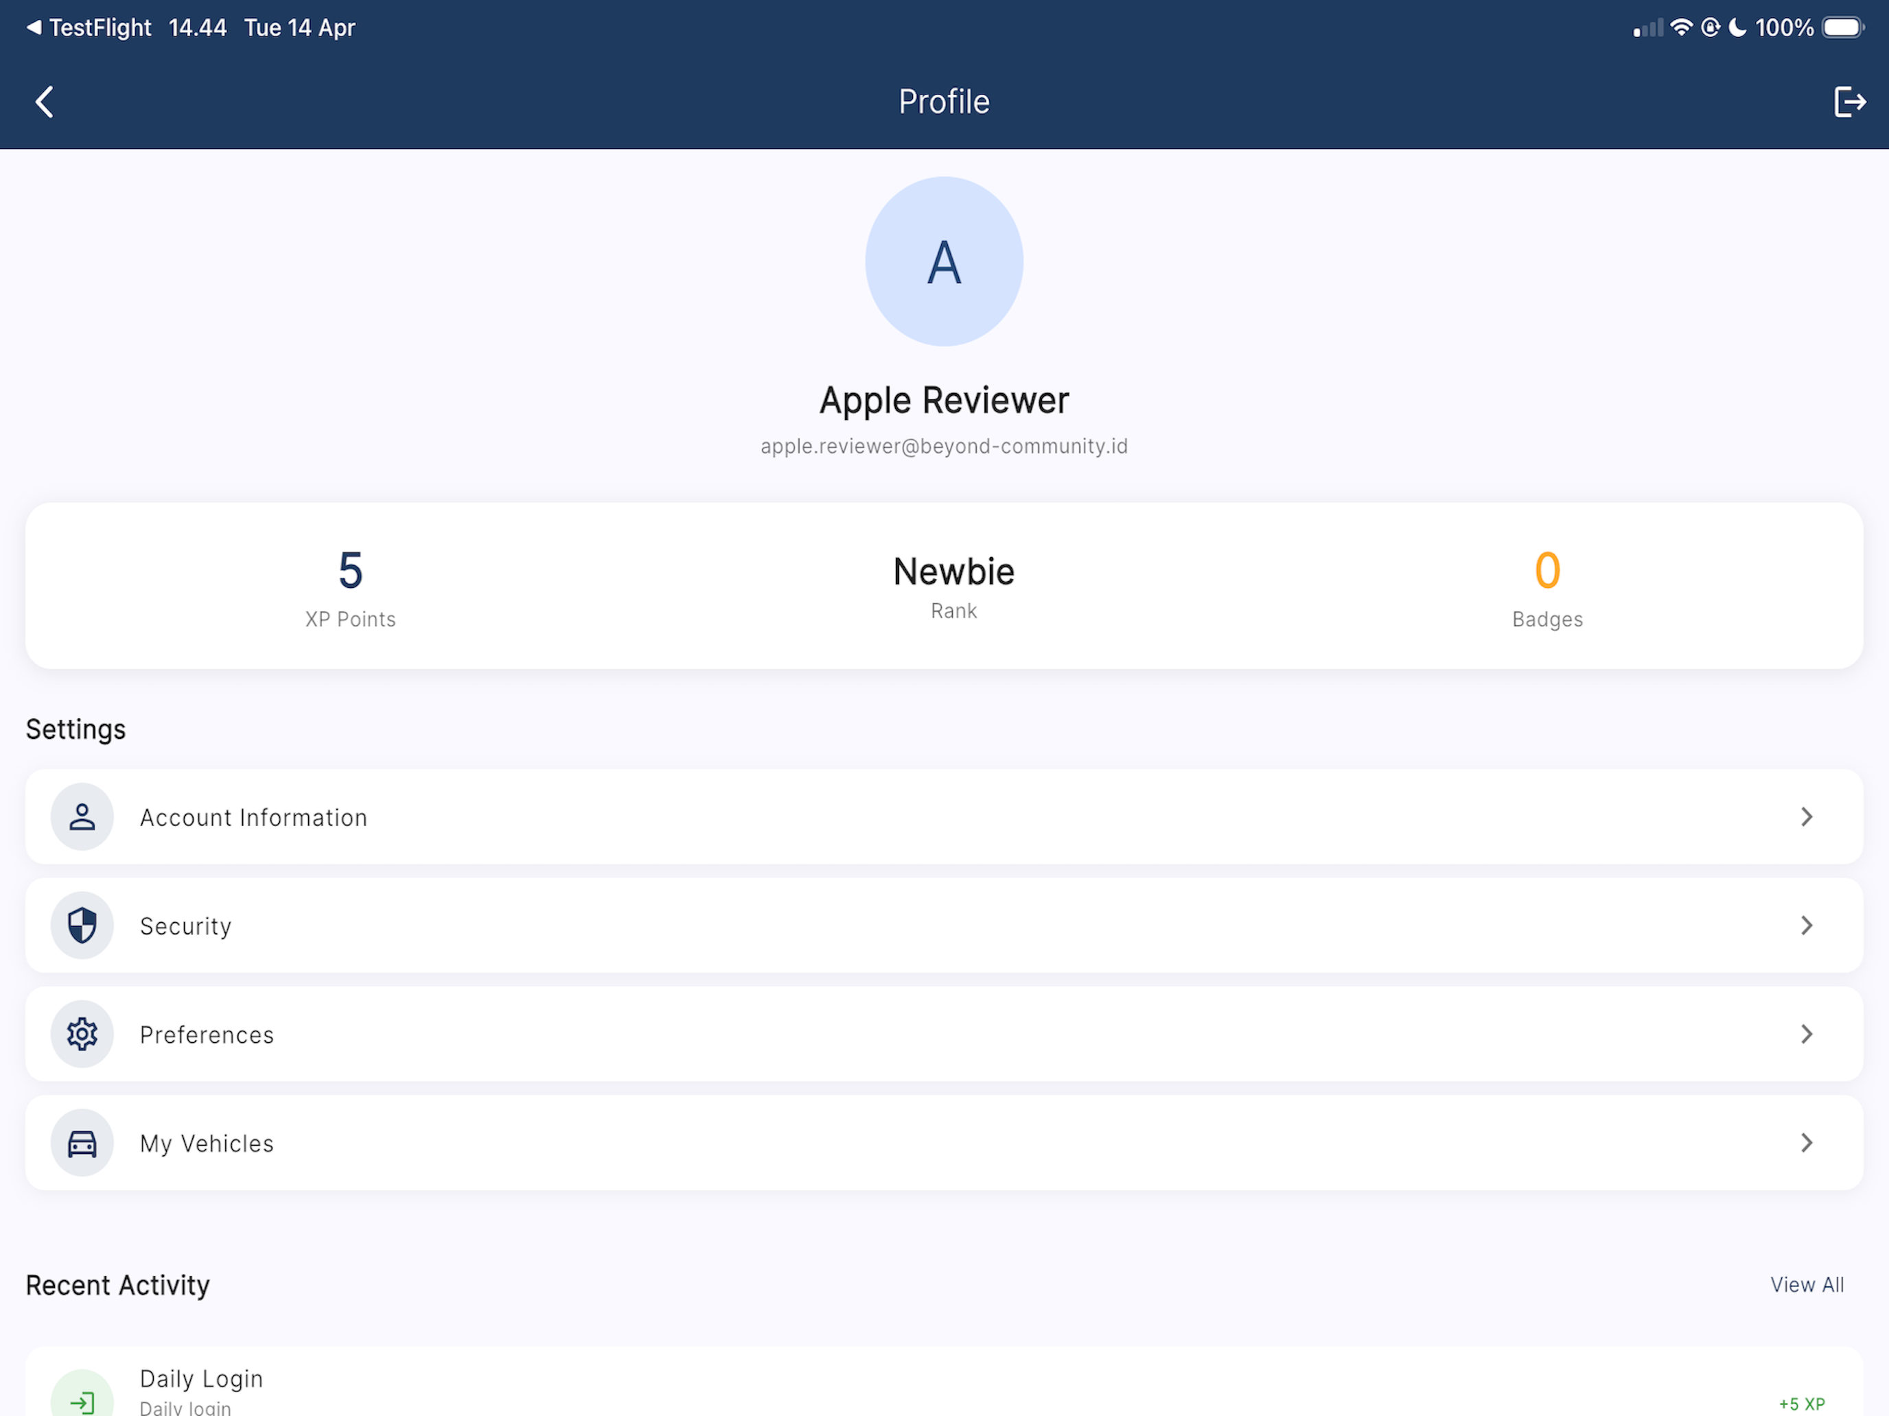The height and width of the screenshot is (1416, 1889).
Task: Open Preferences via its chevron arrow
Action: pos(1806,1034)
